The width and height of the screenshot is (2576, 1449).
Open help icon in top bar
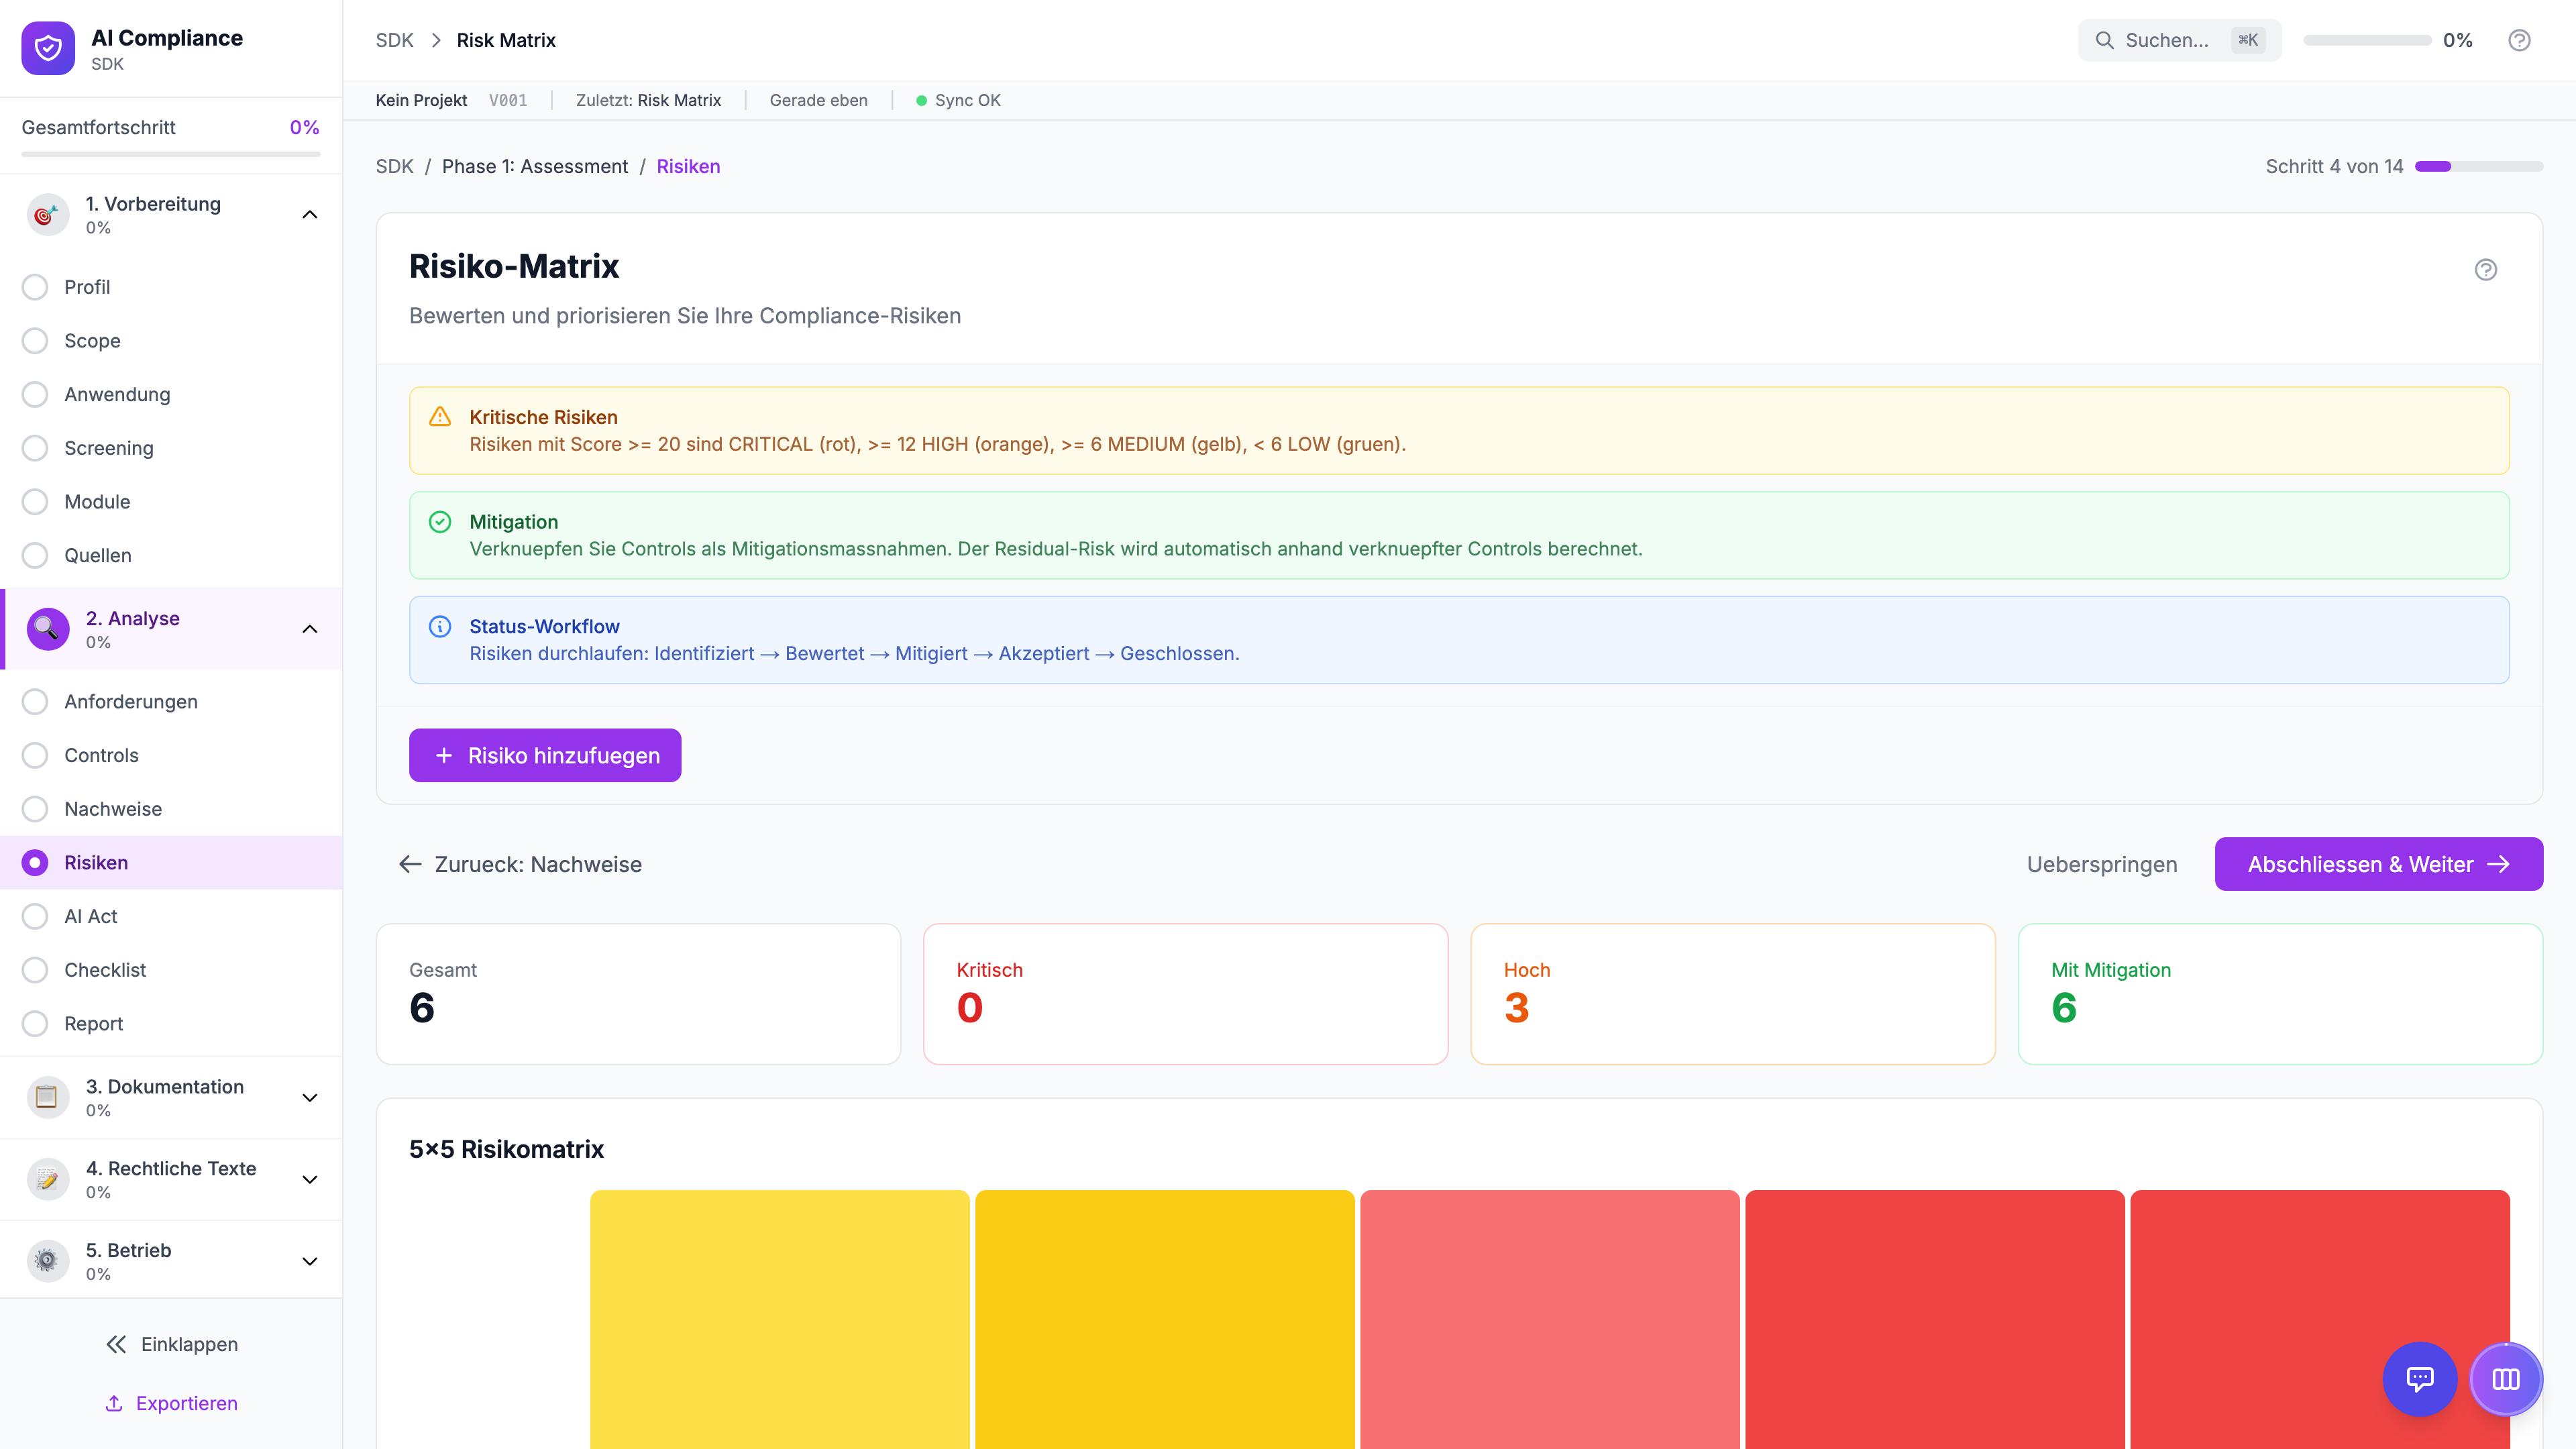click(x=2519, y=40)
